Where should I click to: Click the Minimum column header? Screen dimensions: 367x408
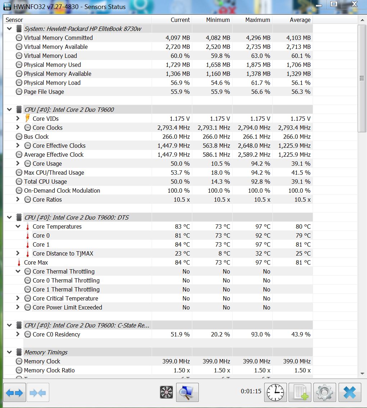click(x=212, y=20)
